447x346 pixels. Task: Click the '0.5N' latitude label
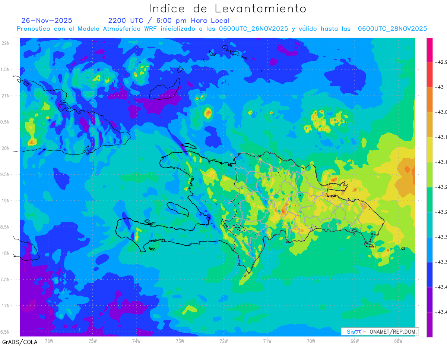(x=6, y=122)
